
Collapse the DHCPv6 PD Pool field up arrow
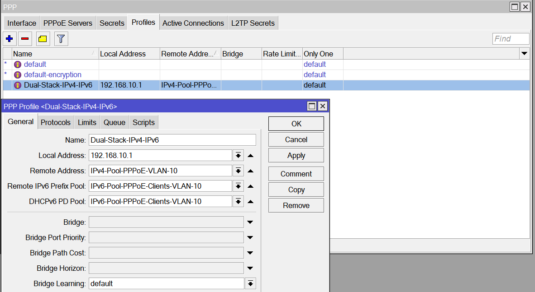(250, 202)
